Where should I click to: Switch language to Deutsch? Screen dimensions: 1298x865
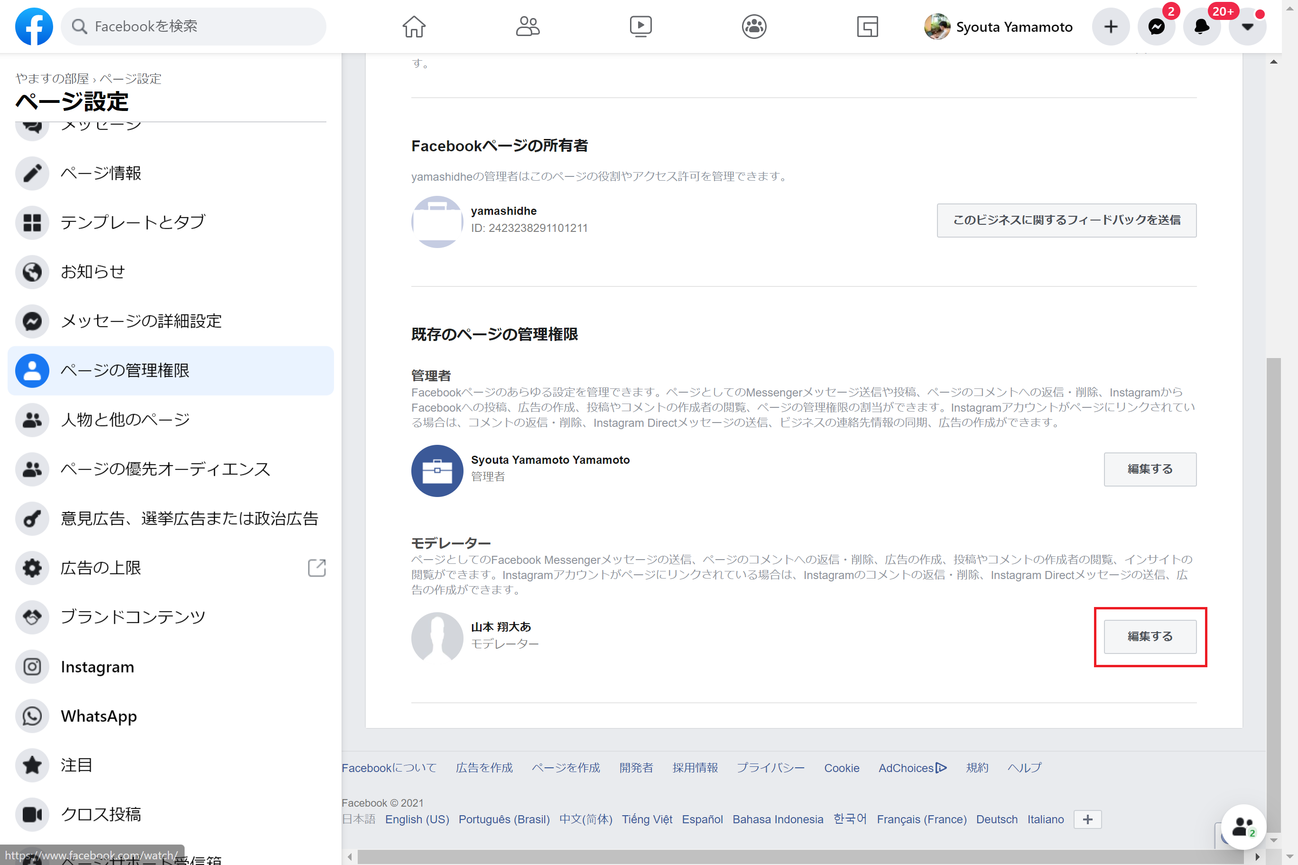tap(997, 819)
